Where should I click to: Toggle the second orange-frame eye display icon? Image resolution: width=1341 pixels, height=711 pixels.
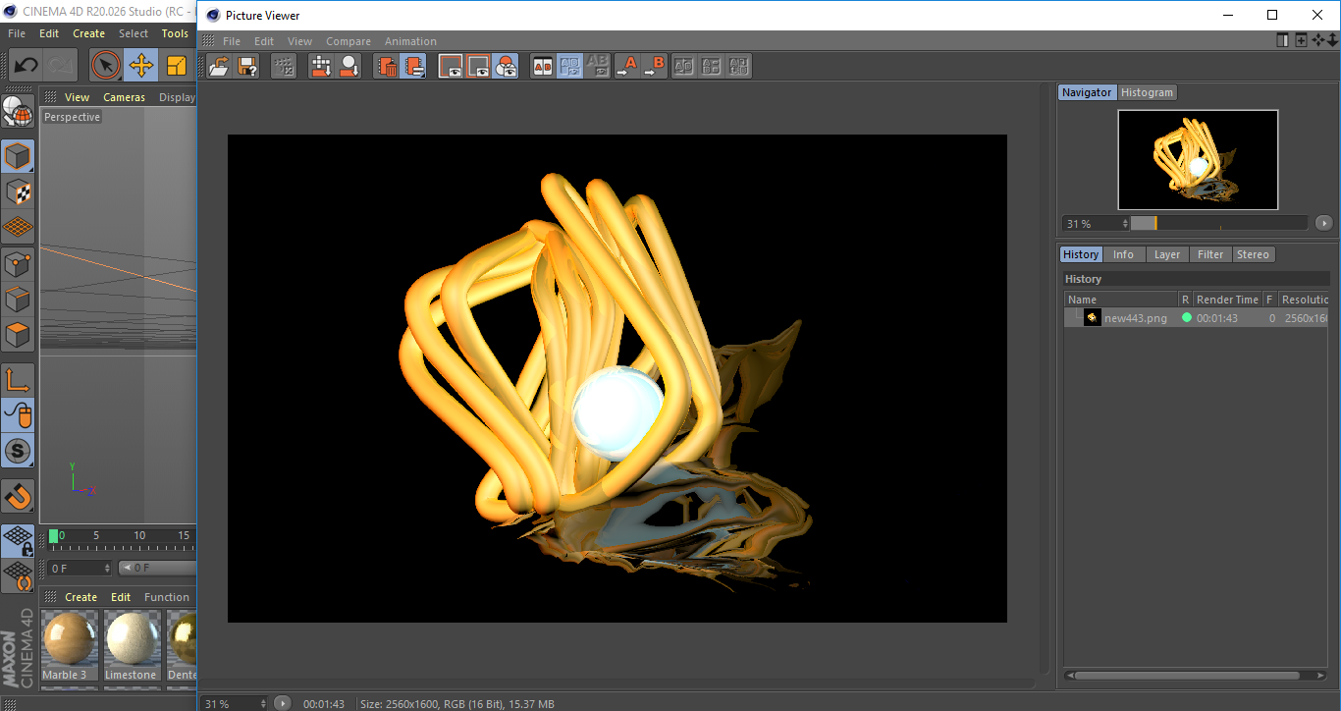478,66
